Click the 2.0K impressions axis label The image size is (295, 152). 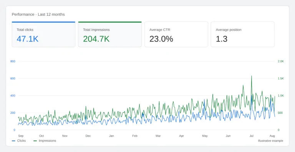281,61
